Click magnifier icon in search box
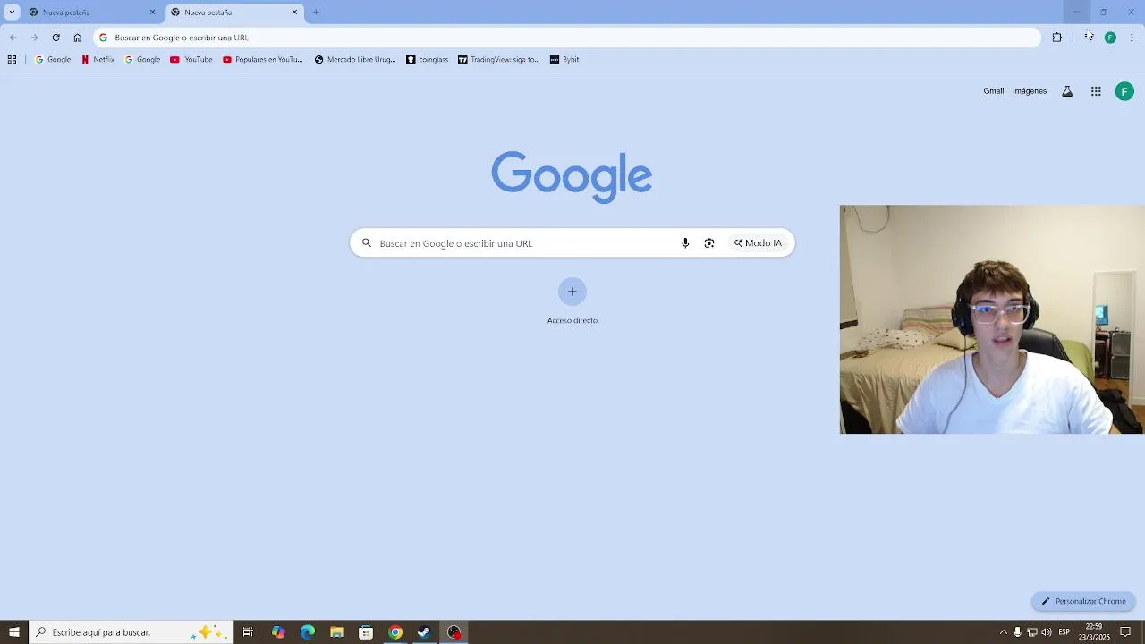Viewport: 1145px width, 644px height. (366, 243)
